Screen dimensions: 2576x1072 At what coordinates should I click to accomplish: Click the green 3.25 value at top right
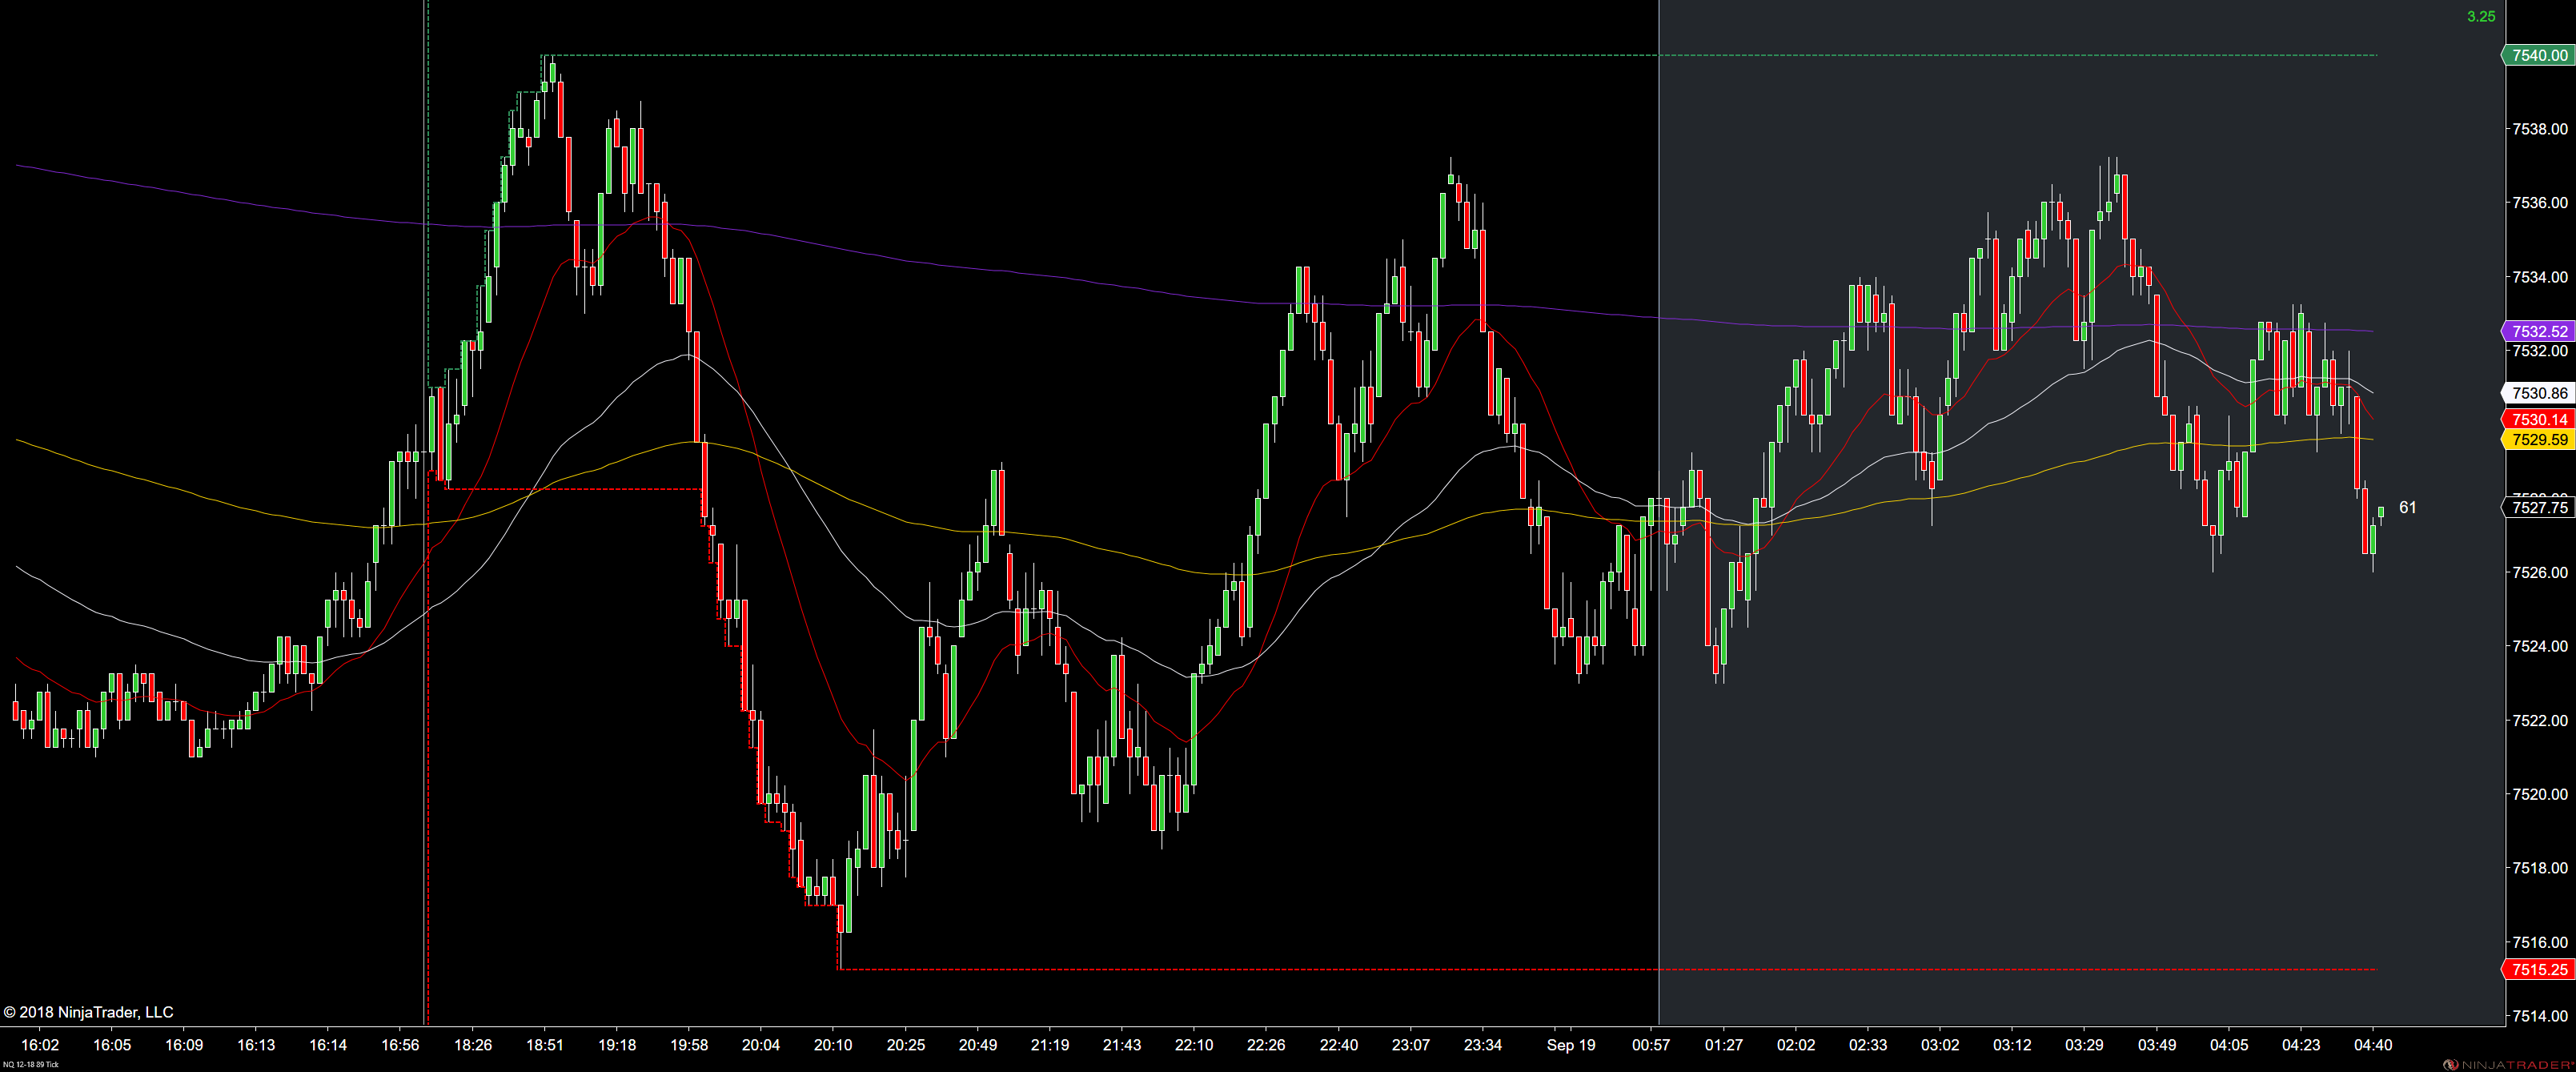pos(2481,16)
